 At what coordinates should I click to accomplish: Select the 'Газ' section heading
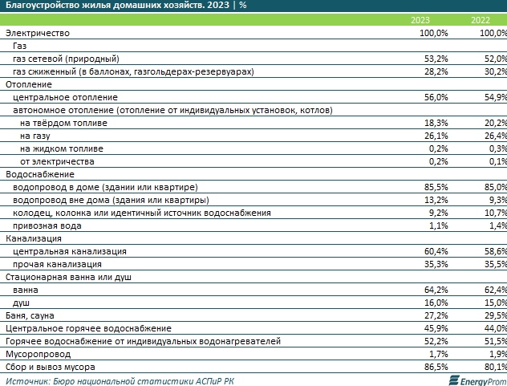[20, 46]
